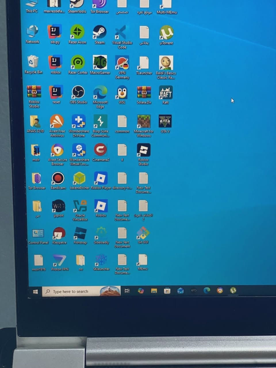This screenshot has height=368, width=276.
Task: Launch the dark Roblox Studio app shortcut
Action: [x=143, y=150]
